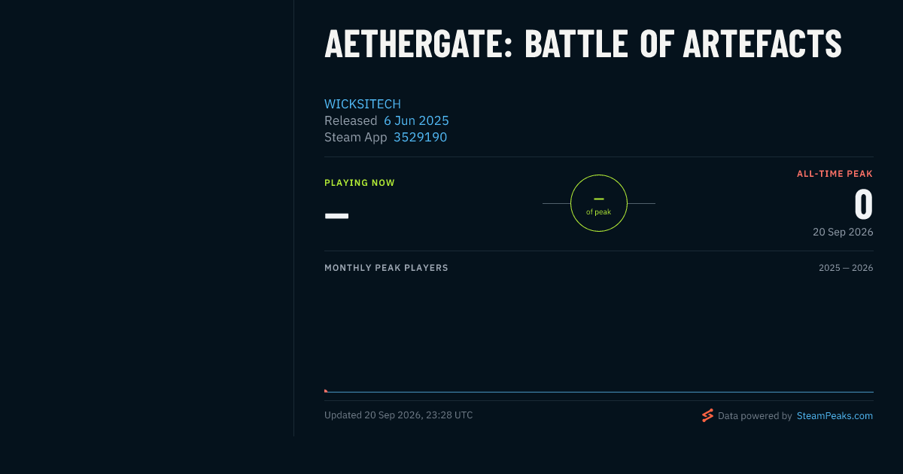The image size is (903, 474).
Task: Click the 2025 — 2026 year range
Action: click(x=846, y=268)
